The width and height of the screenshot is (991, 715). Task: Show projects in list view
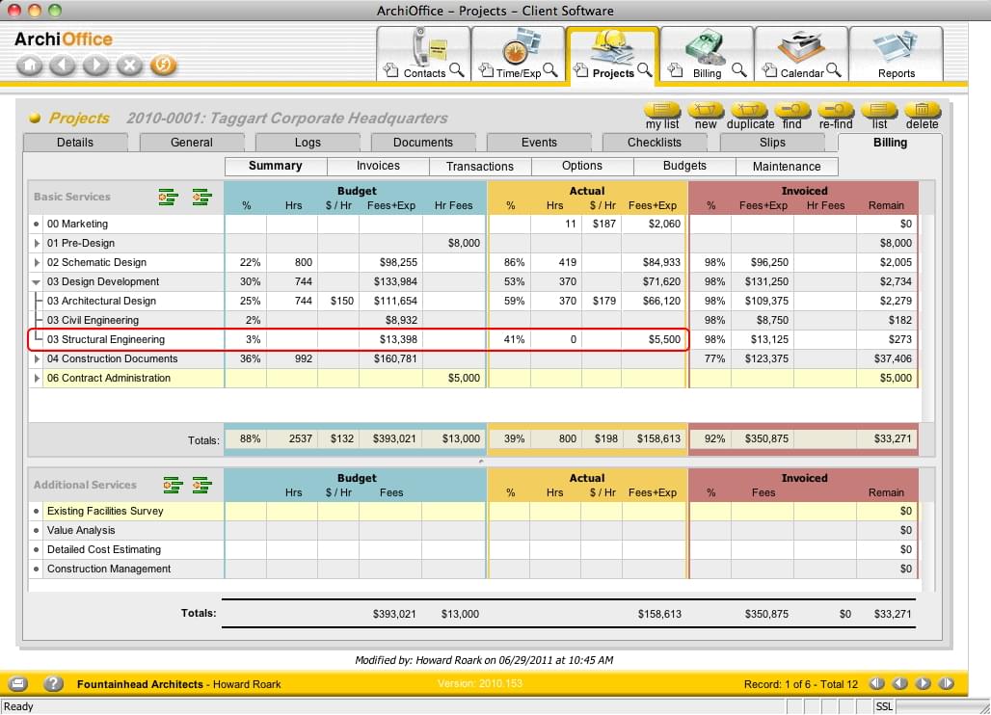(879, 116)
